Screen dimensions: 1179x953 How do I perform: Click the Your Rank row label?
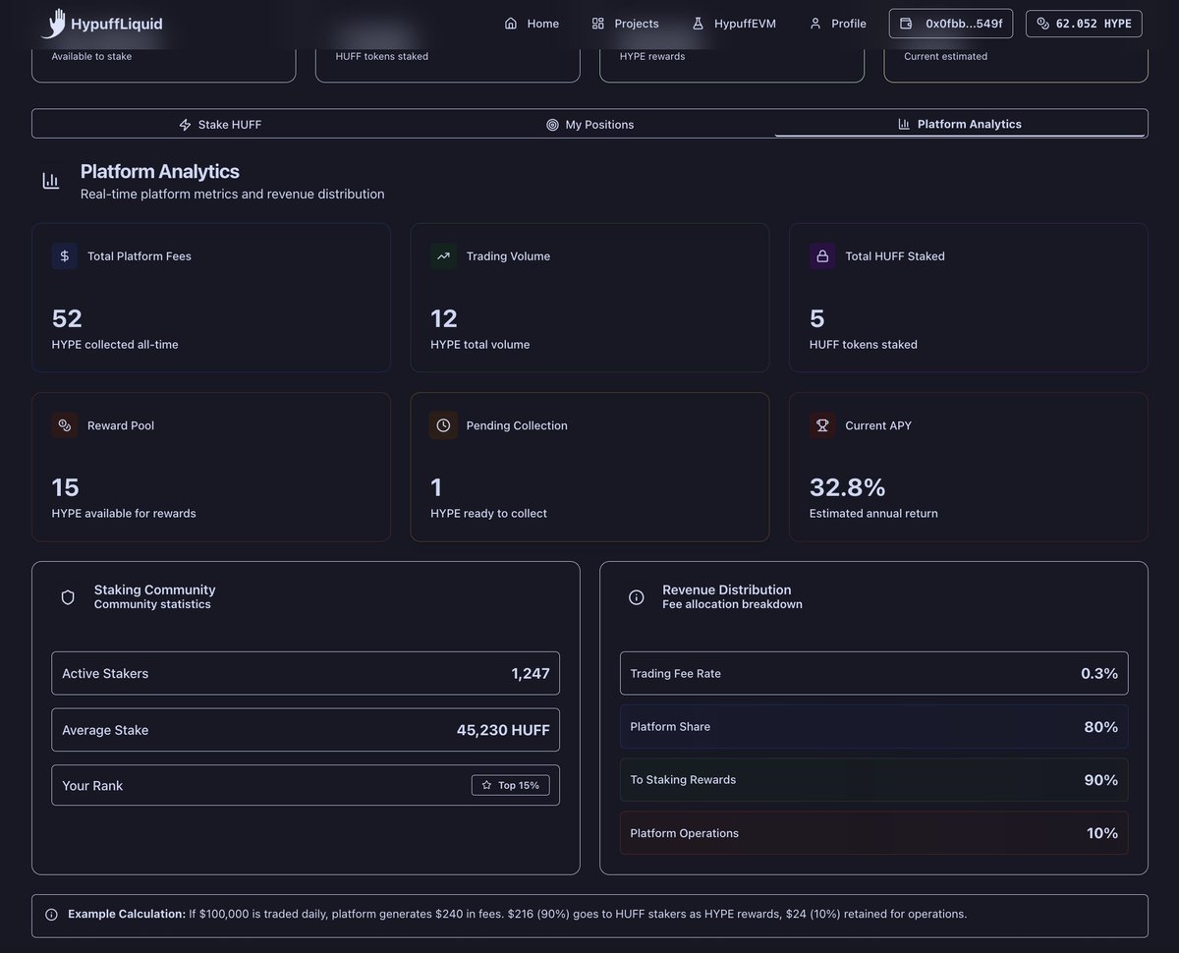92,786
